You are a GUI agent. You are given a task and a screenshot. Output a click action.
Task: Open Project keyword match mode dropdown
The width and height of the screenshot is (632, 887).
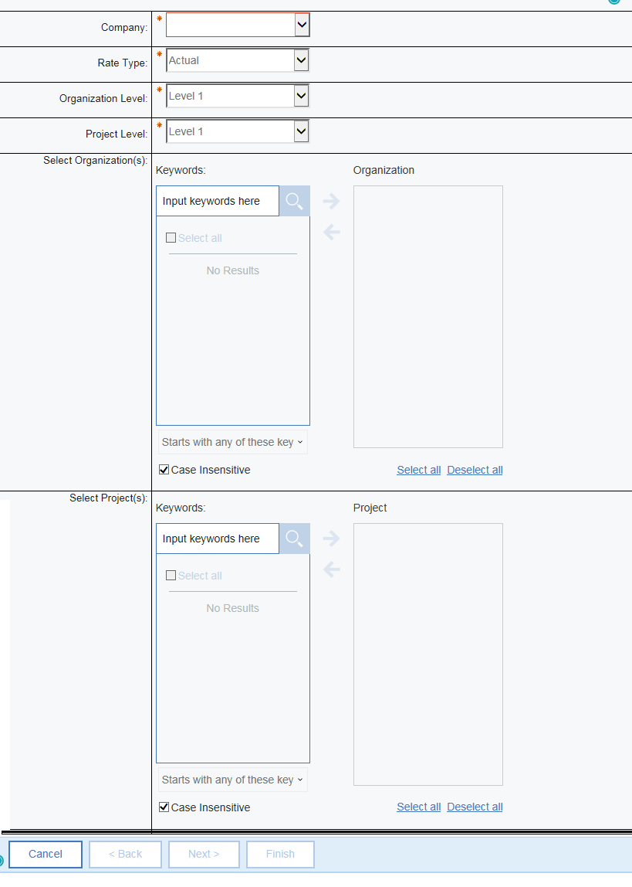(232, 780)
